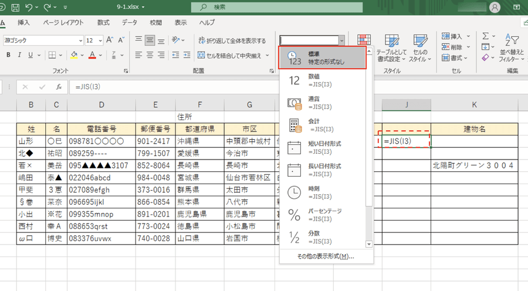Open the データ ribbon tab

129,22
